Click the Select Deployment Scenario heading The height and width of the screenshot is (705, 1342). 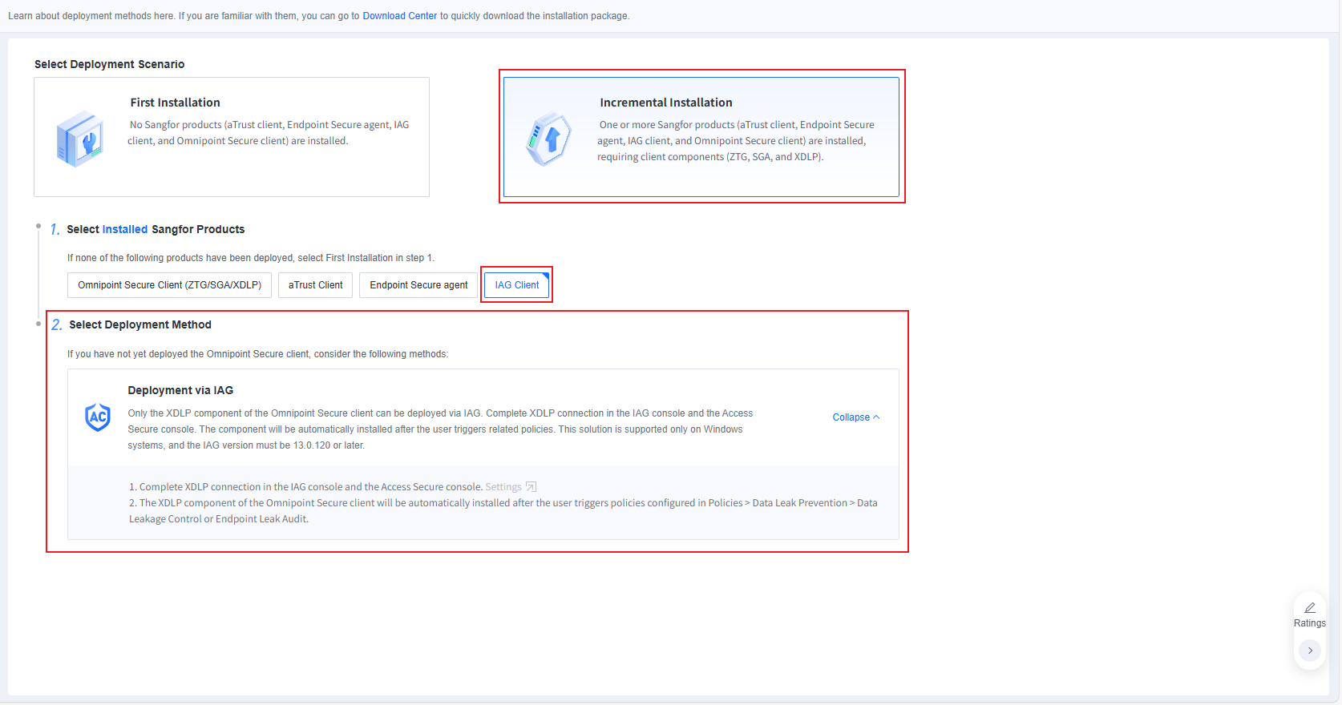(109, 64)
